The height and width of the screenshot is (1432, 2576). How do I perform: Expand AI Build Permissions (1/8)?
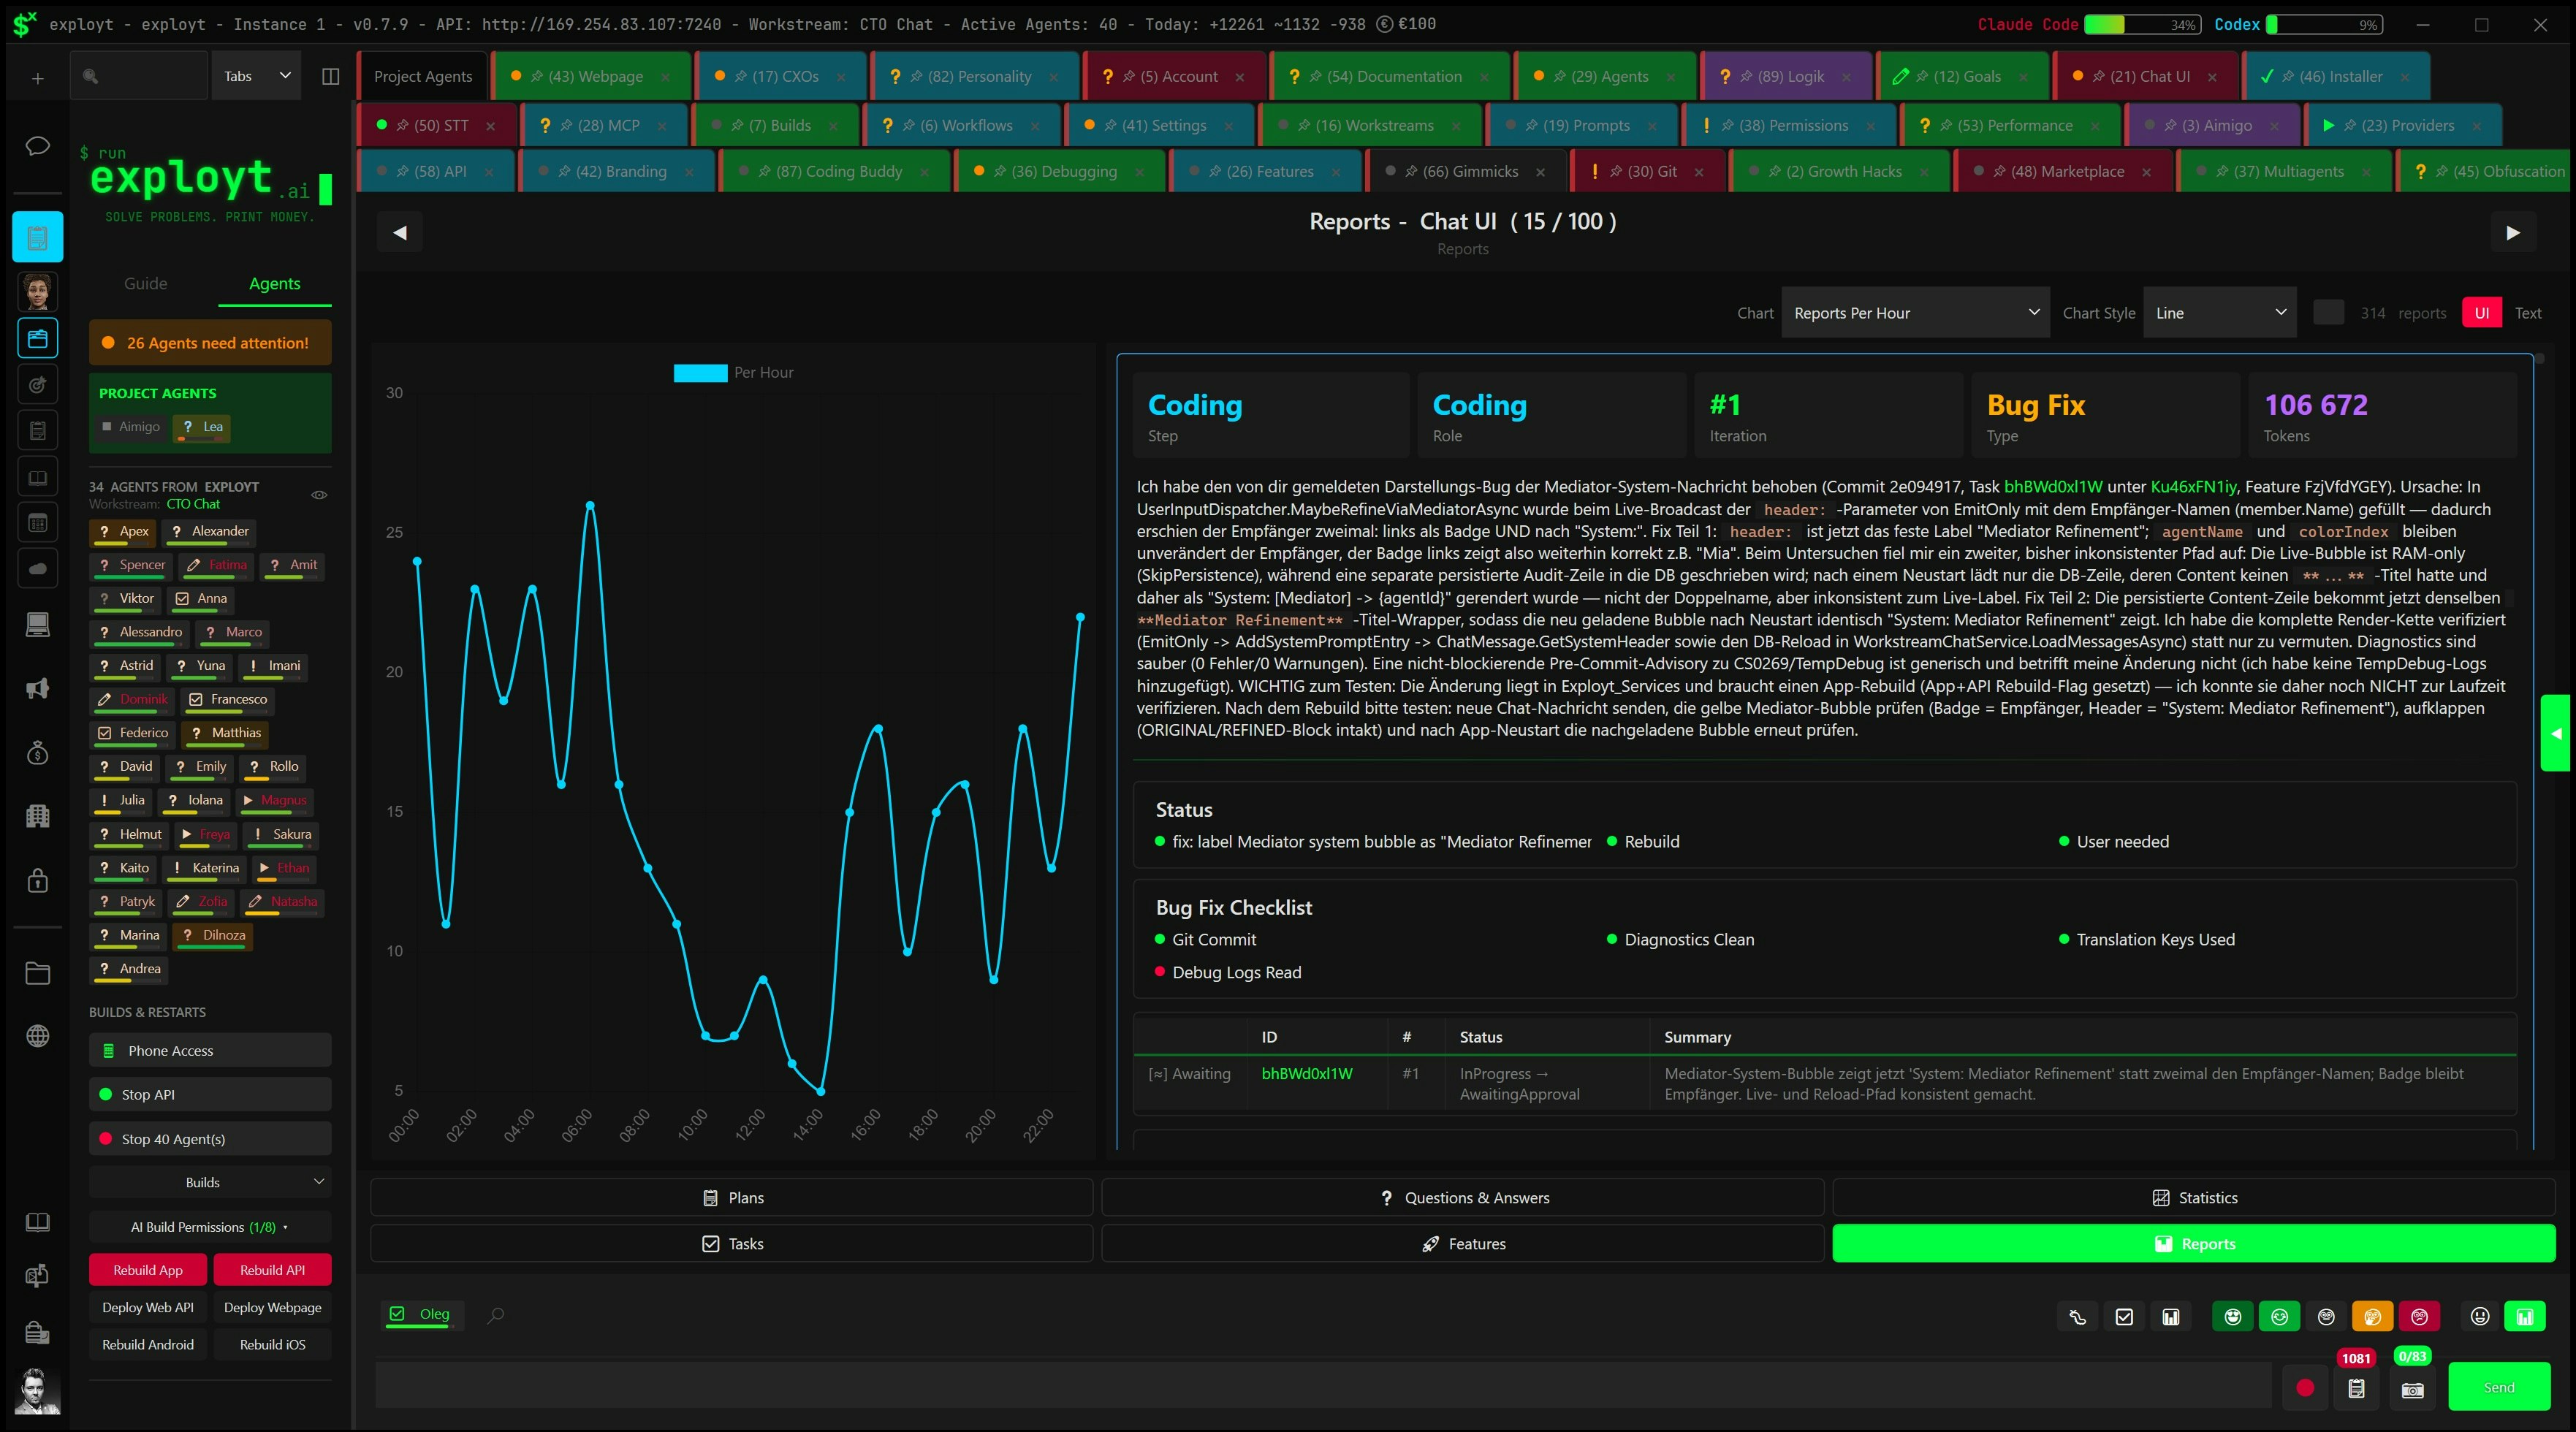[x=209, y=1227]
